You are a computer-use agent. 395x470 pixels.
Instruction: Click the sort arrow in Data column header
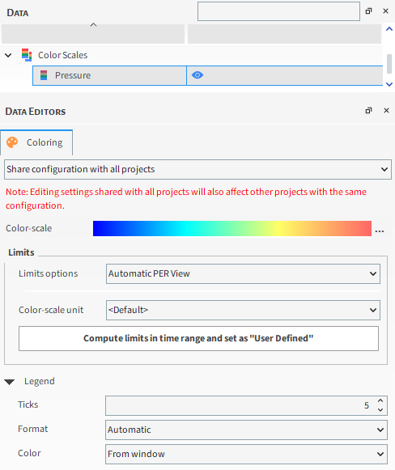pyautogui.click(x=94, y=25)
